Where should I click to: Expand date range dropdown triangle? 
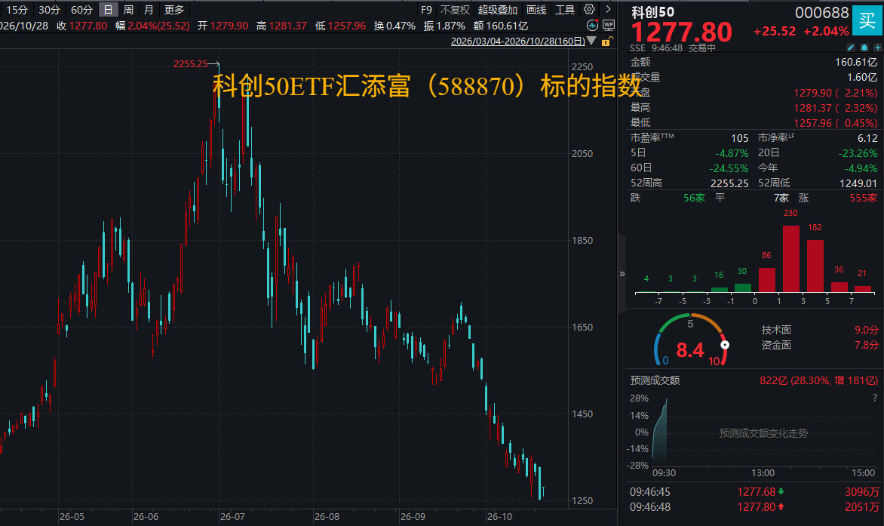[x=591, y=42]
